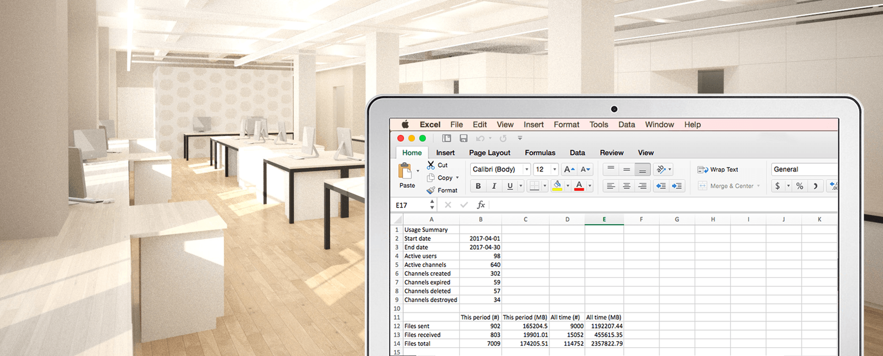Cancel the formula entry with X
The image size is (883, 356).
click(x=448, y=205)
